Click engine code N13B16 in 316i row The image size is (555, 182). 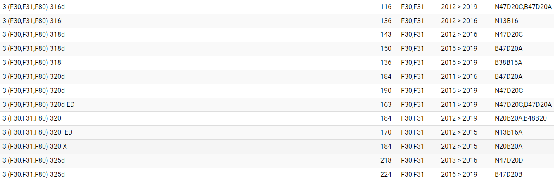(506, 21)
